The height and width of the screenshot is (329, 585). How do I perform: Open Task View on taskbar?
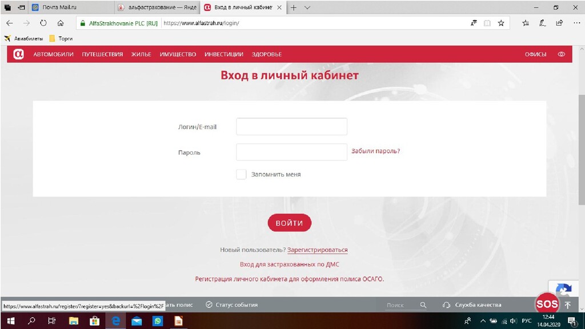click(52, 321)
